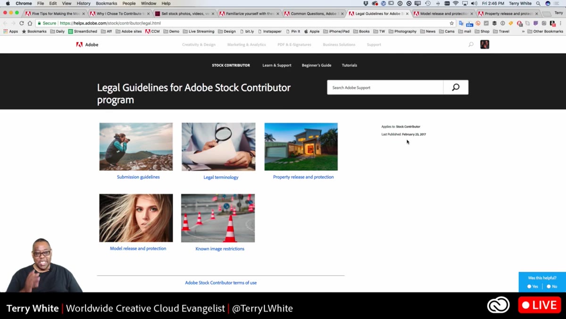Go to Chrome home page icon

pyautogui.click(x=30, y=23)
